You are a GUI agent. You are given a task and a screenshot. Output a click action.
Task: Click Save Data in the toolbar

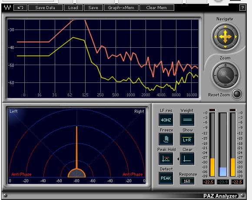pos(45,8)
